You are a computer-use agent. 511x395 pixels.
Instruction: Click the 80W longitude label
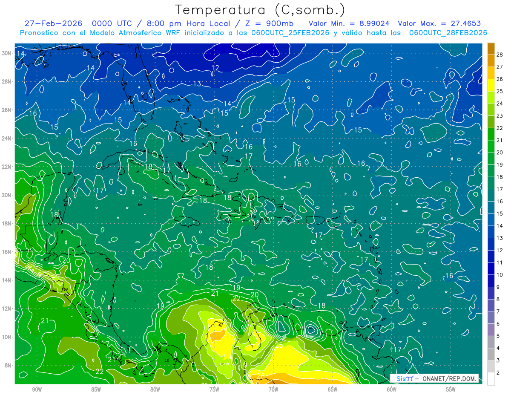pos(155,389)
